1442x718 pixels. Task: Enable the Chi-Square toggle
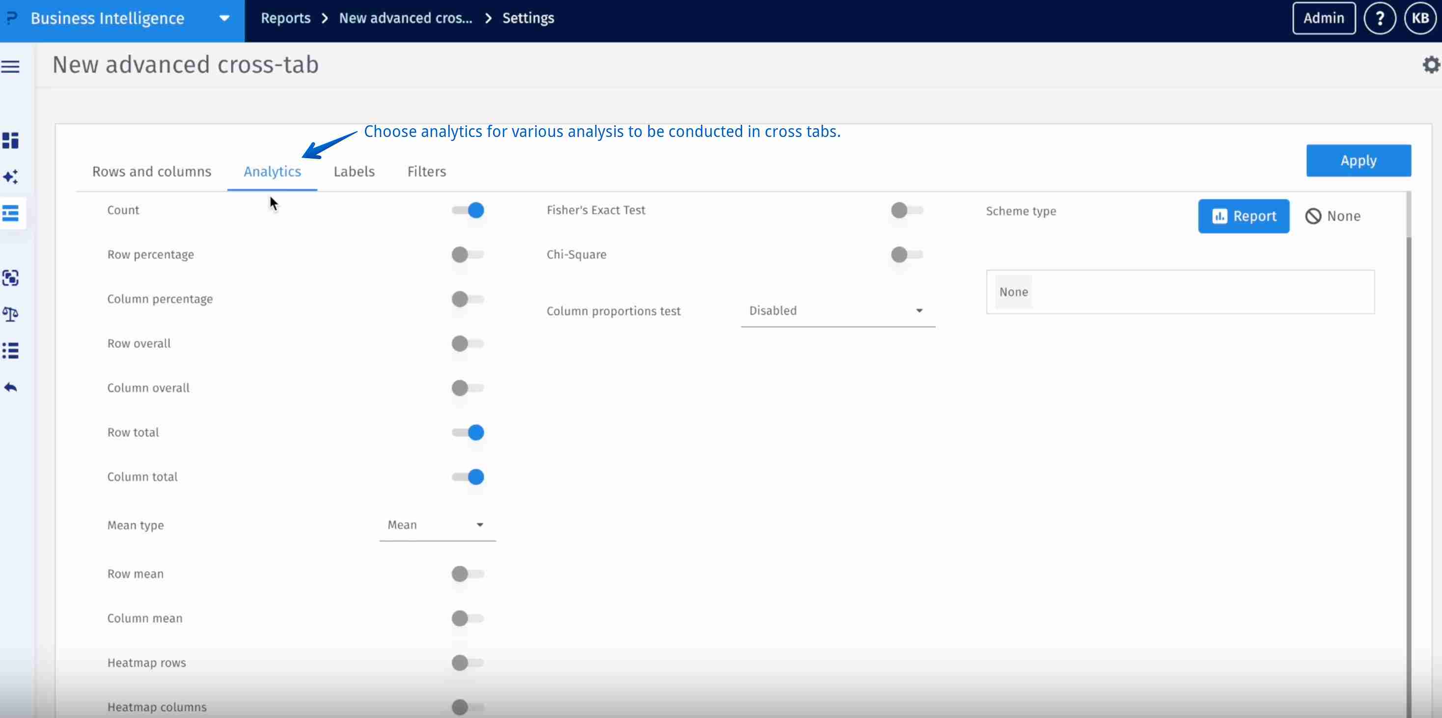coord(907,254)
